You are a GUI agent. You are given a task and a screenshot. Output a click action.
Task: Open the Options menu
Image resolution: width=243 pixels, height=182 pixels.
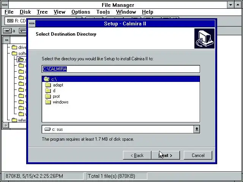tap(81, 12)
